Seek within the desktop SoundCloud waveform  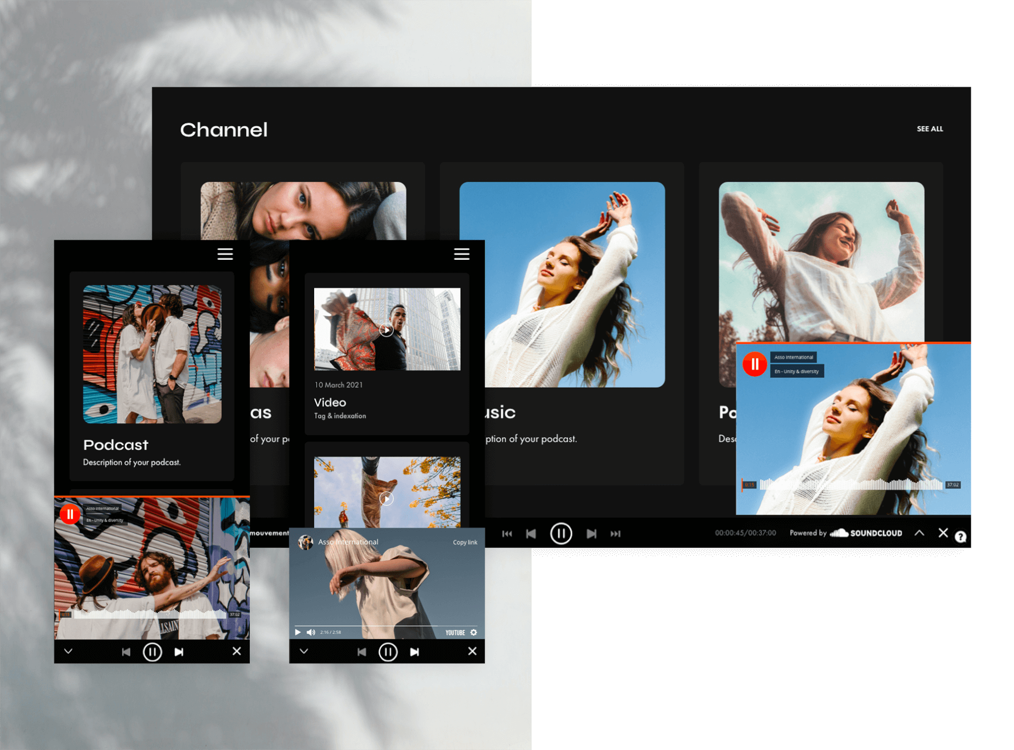(x=850, y=484)
